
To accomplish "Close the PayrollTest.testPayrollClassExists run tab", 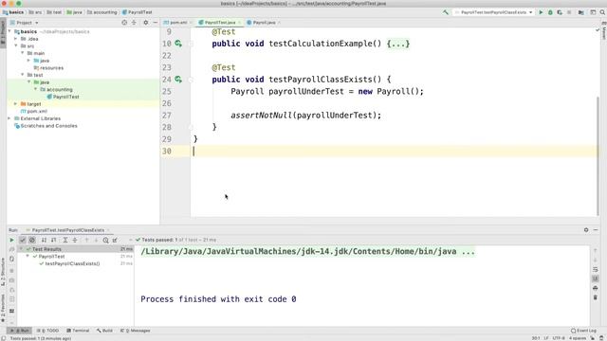I will pos(108,230).
